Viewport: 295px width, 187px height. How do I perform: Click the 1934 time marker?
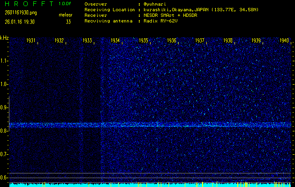click(x=115, y=40)
